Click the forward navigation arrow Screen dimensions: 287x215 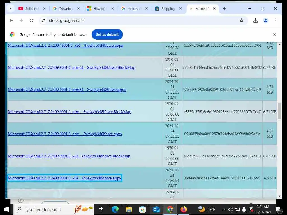(x=21, y=20)
